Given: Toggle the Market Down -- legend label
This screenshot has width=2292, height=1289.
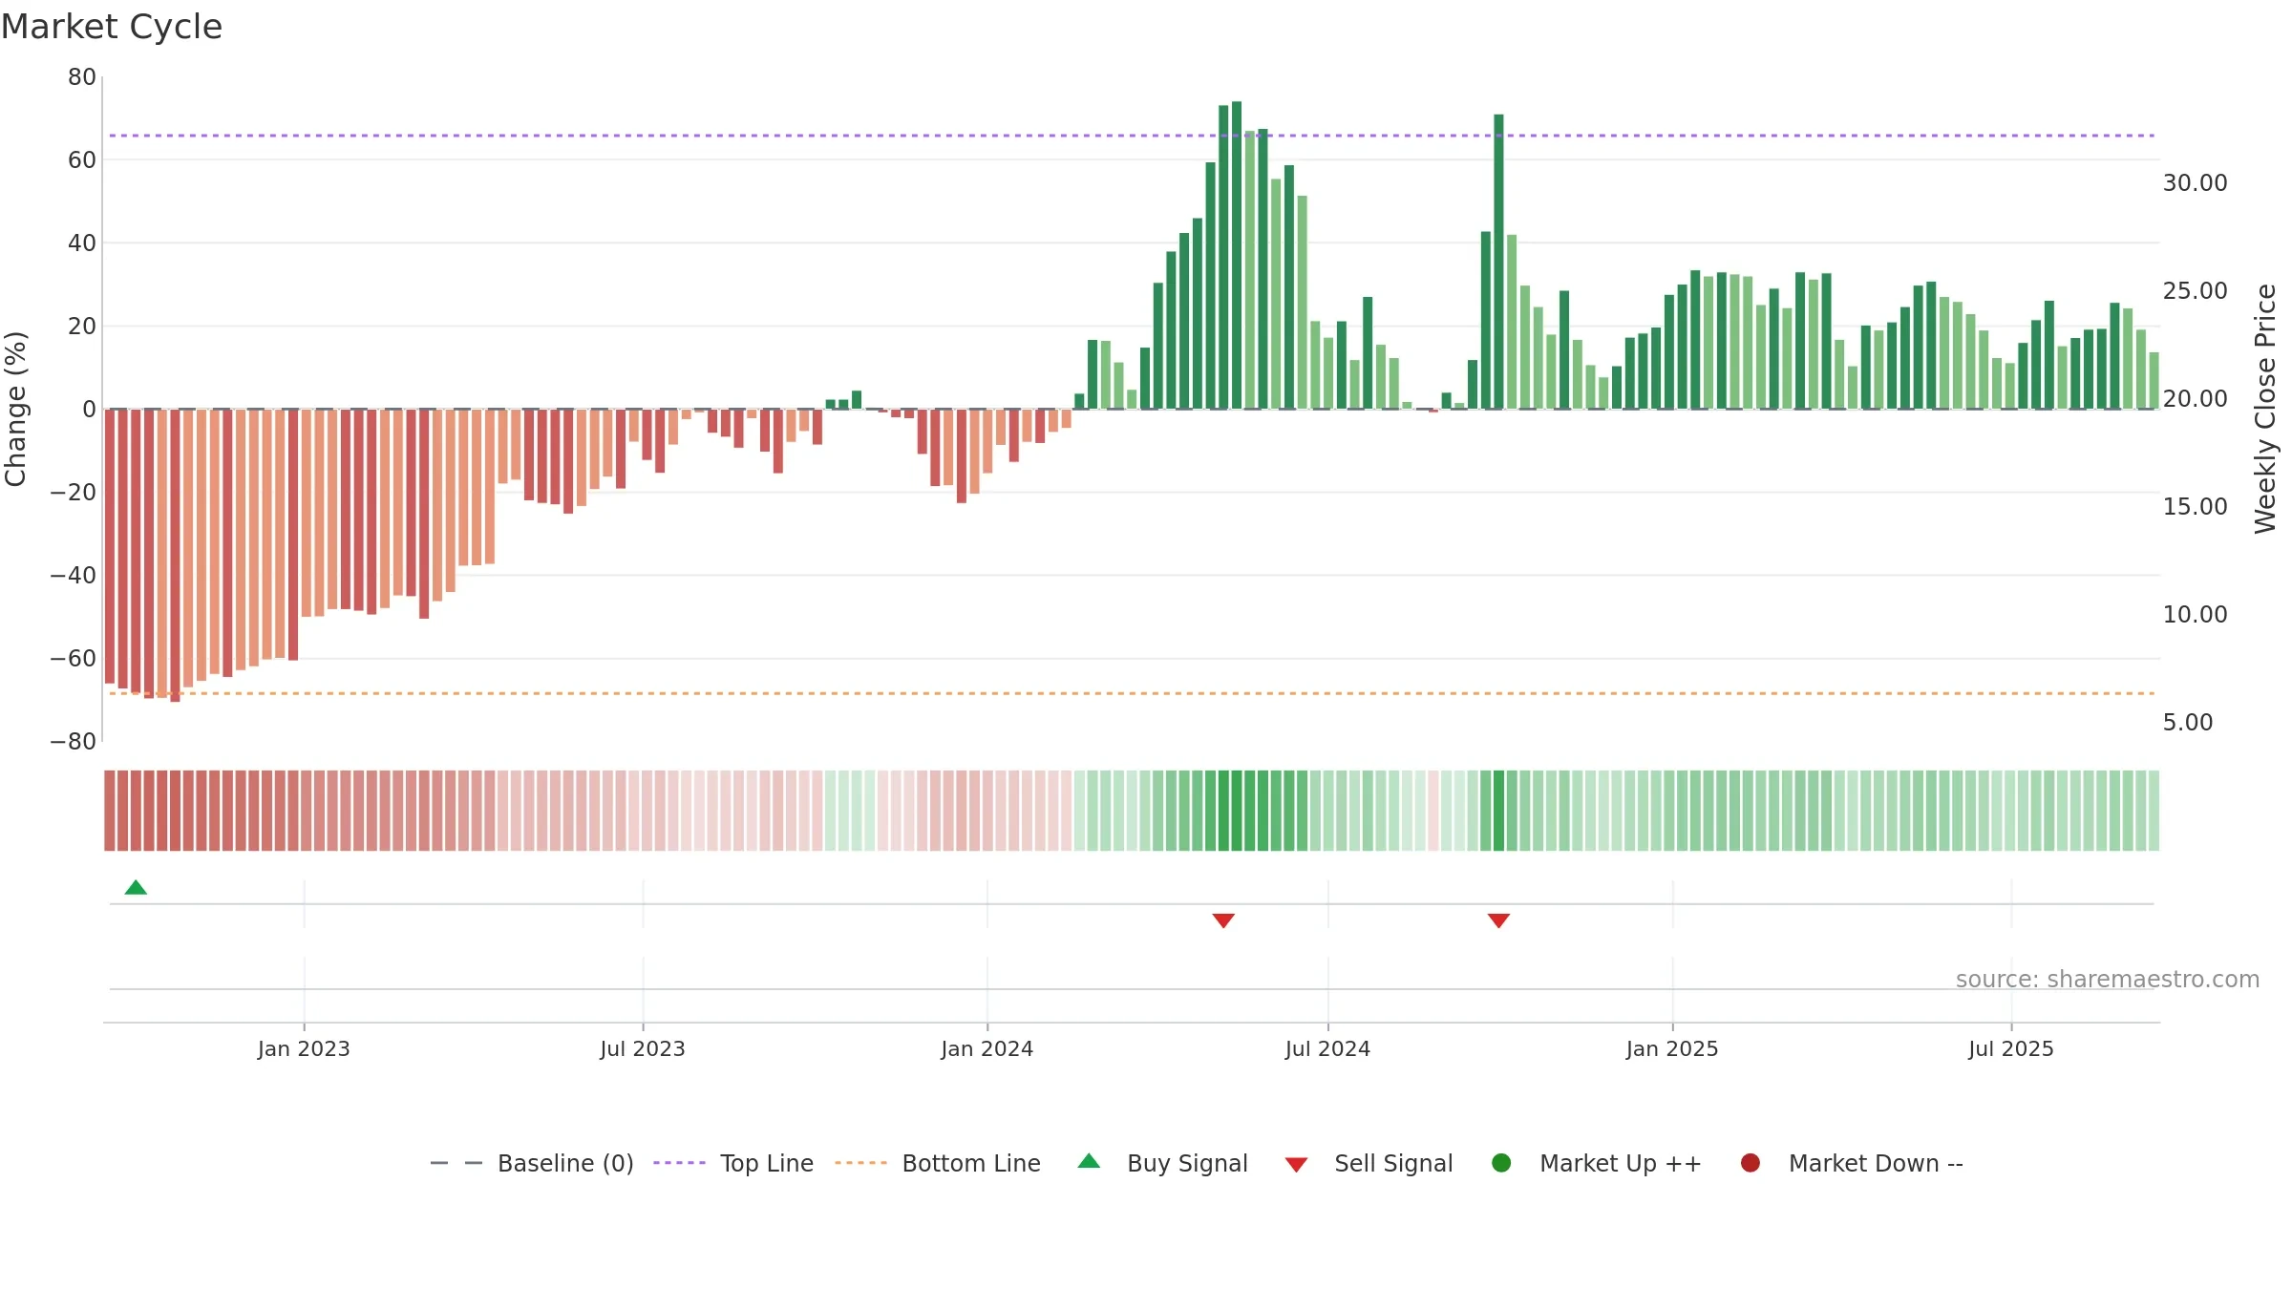Looking at the screenshot, I should pos(1876,1163).
